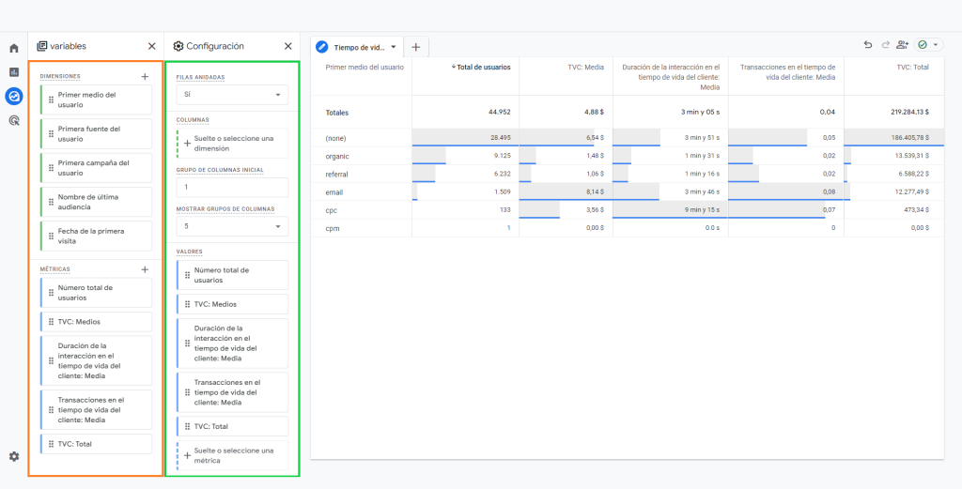Click the referral row label

[337, 174]
